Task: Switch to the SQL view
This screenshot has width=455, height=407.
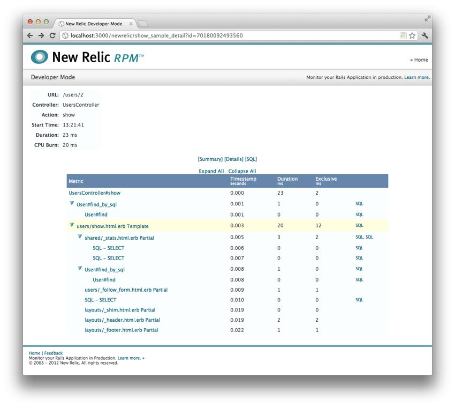Action: [x=251, y=159]
